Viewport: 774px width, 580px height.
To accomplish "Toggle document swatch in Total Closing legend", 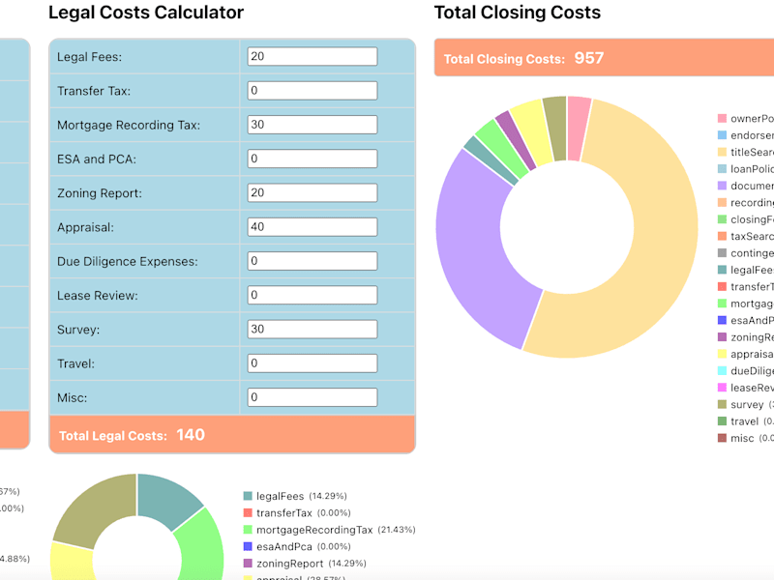I will (722, 186).
